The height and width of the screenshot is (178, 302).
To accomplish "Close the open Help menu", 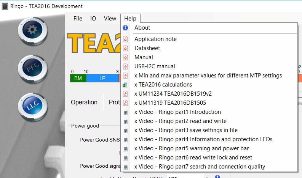I will (x=130, y=19).
